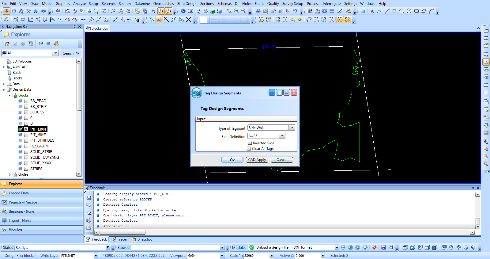This screenshot has width=490, height=259.
Task: Expand the dholes tree node
Action: (x=10, y=174)
